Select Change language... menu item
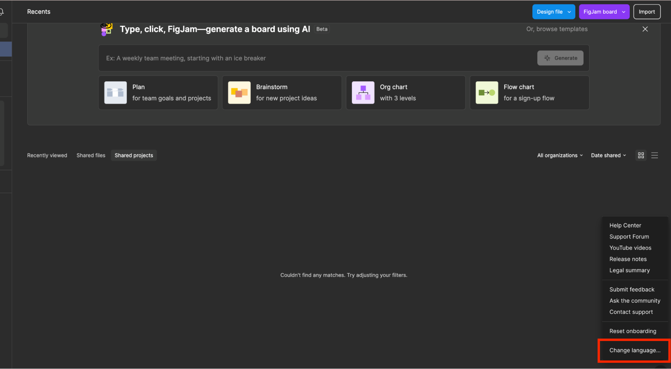Viewport: 671px width, 369px height. pyautogui.click(x=635, y=351)
